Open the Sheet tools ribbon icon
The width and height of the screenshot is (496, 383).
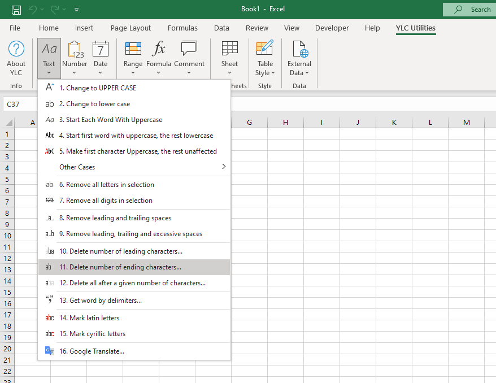[229, 49]
